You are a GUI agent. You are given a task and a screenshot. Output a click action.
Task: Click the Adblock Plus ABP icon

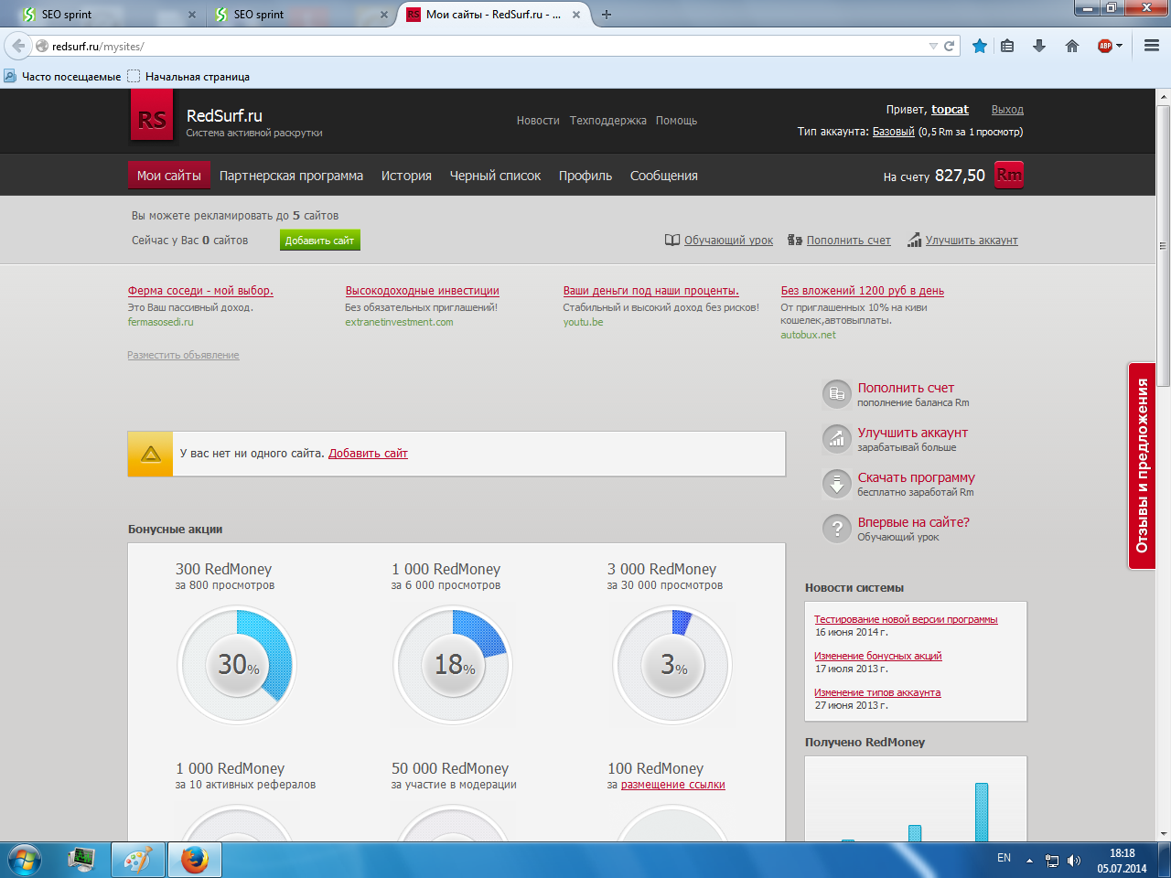1104,46
